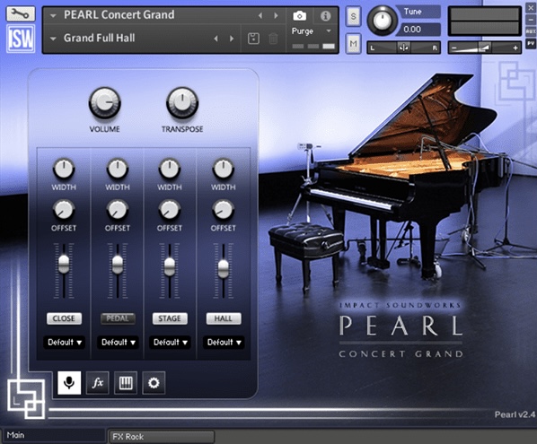
Task: Click the PEDAL channel OFFSET knob
Action: click(x=117, y=210)
